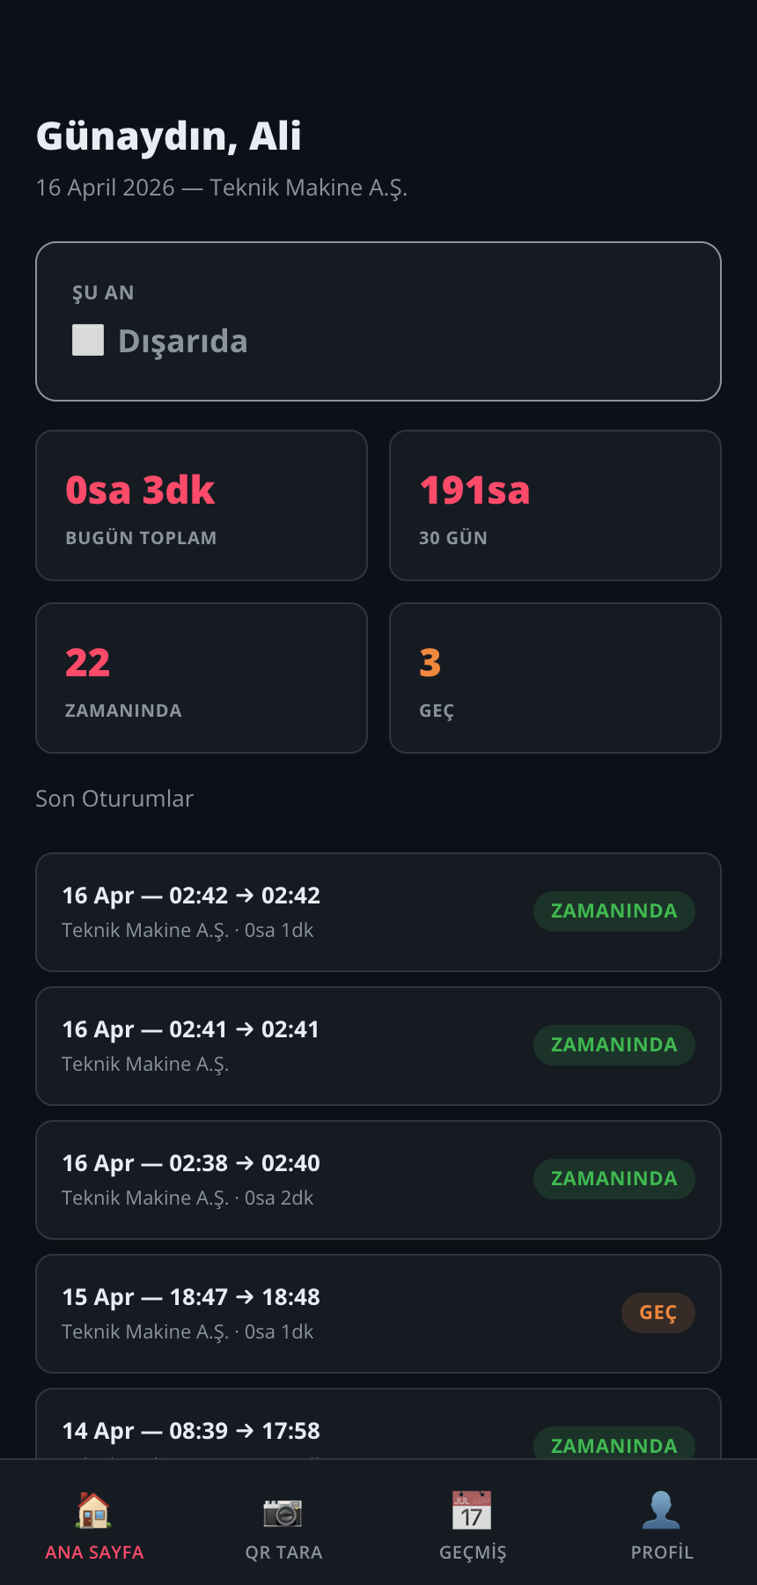Open profile via person silhouette icon
This screenshot has width=757, height=1585.
[x=661, y=1510]
